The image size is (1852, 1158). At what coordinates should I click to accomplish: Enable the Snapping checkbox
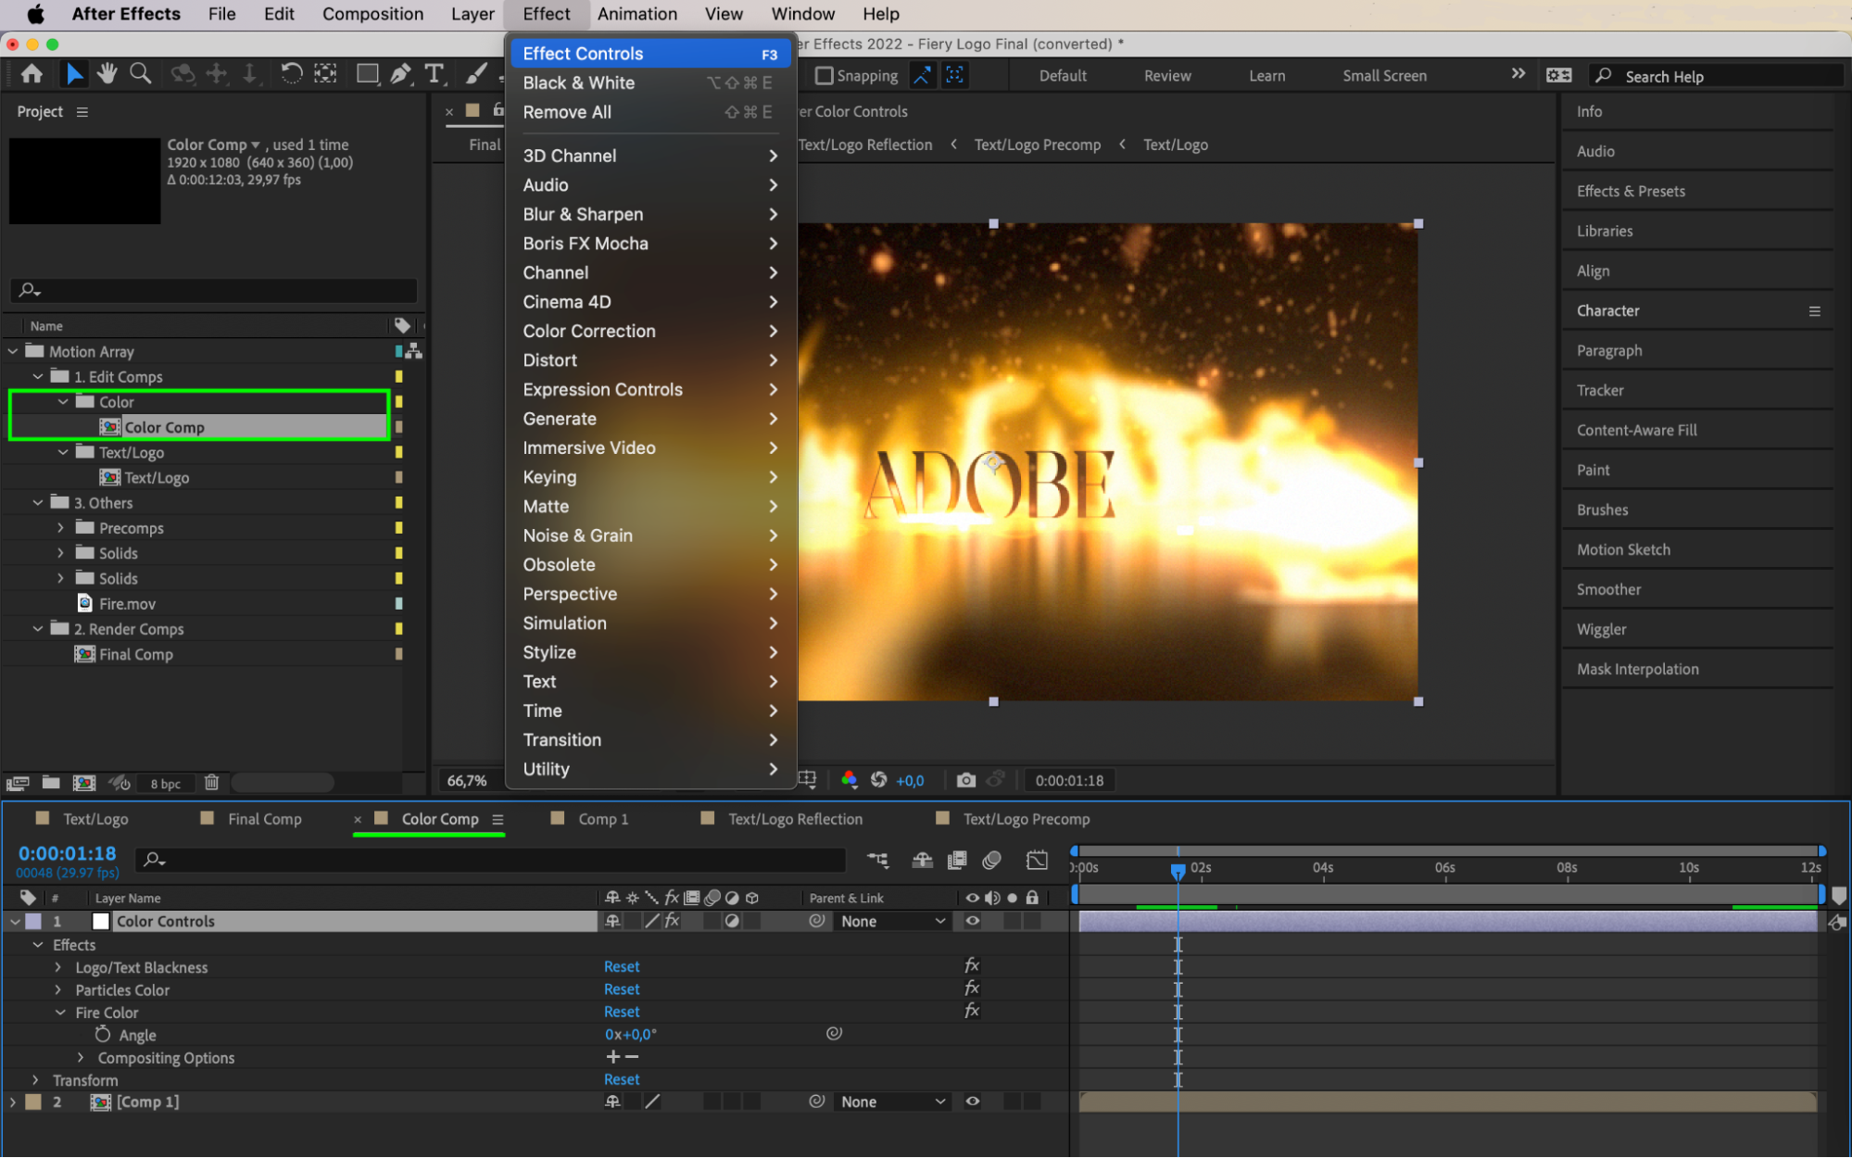(824, 76)
